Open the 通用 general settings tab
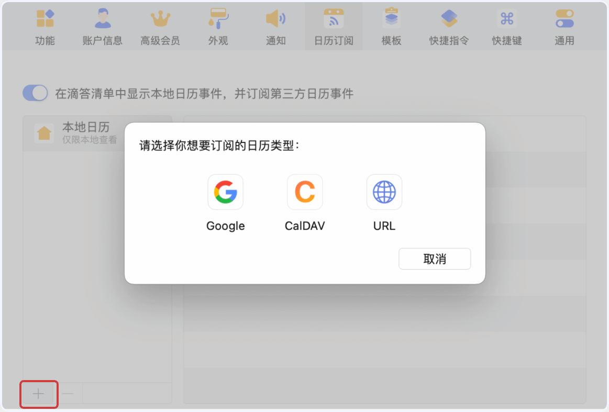Image resolution: width=609 pixels, height=412 pixels. (564, 26)
